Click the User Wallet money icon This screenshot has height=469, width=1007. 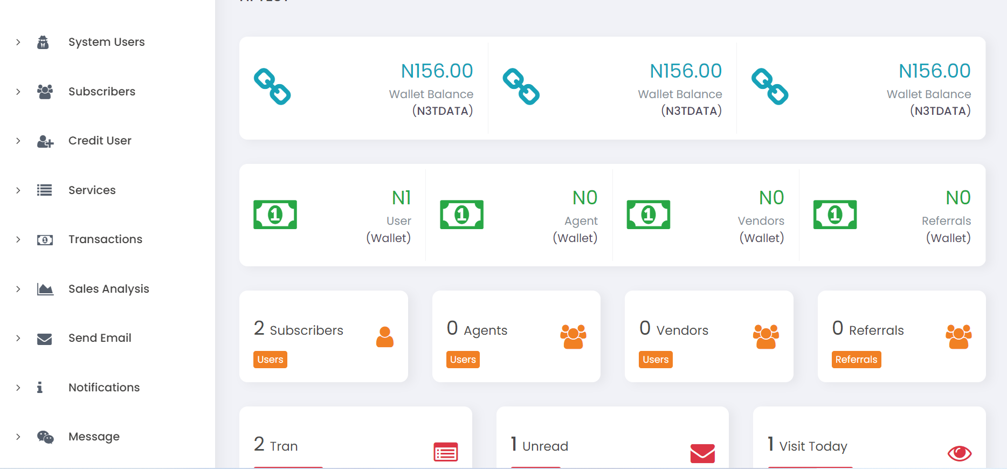275,215
